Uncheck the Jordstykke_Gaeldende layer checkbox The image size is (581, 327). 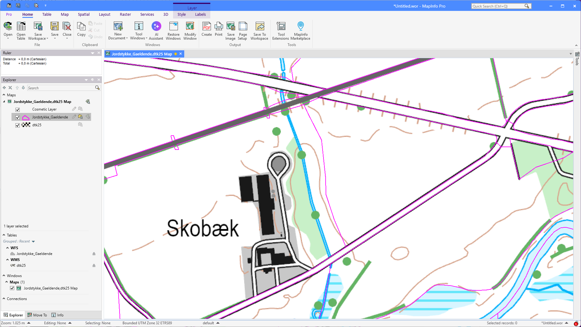(x=18, y=117)
